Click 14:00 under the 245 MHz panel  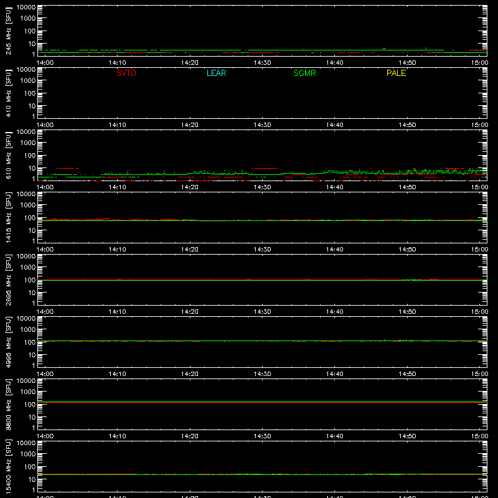tap(45, 63)
